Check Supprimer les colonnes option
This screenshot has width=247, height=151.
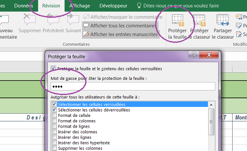[x=54, y=148]
